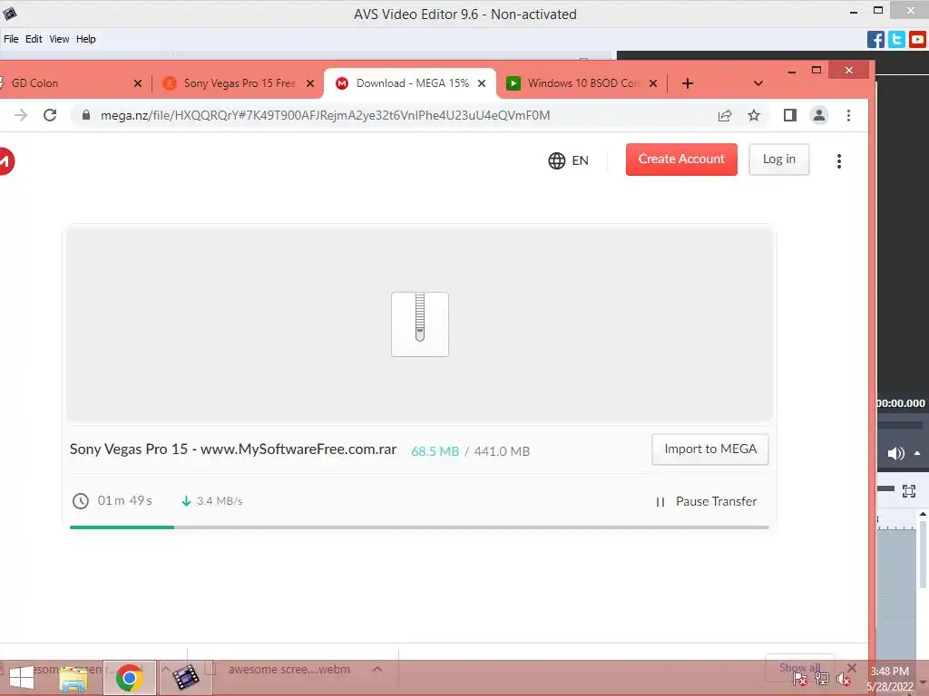Minimize the Chrome window
The image size is (929, 696).
pyautogui.click(x=791, y=71)
